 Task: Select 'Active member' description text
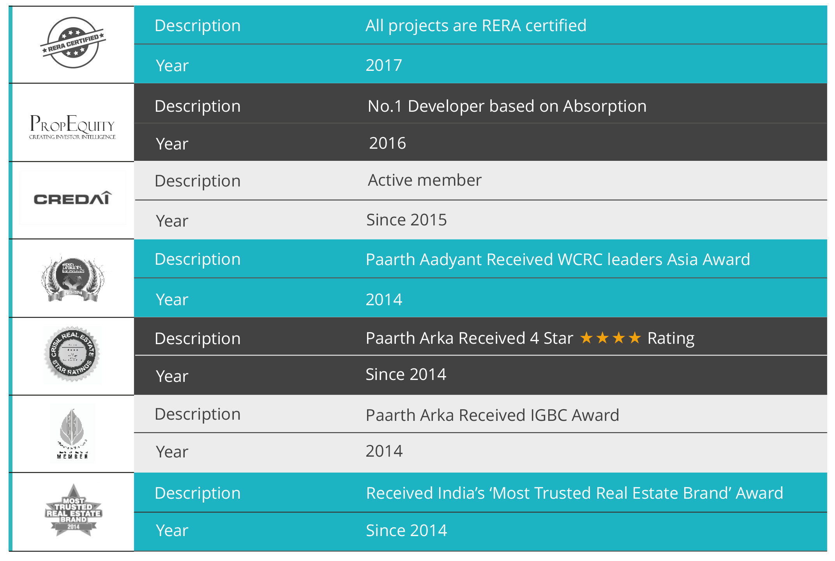(425, 180)
